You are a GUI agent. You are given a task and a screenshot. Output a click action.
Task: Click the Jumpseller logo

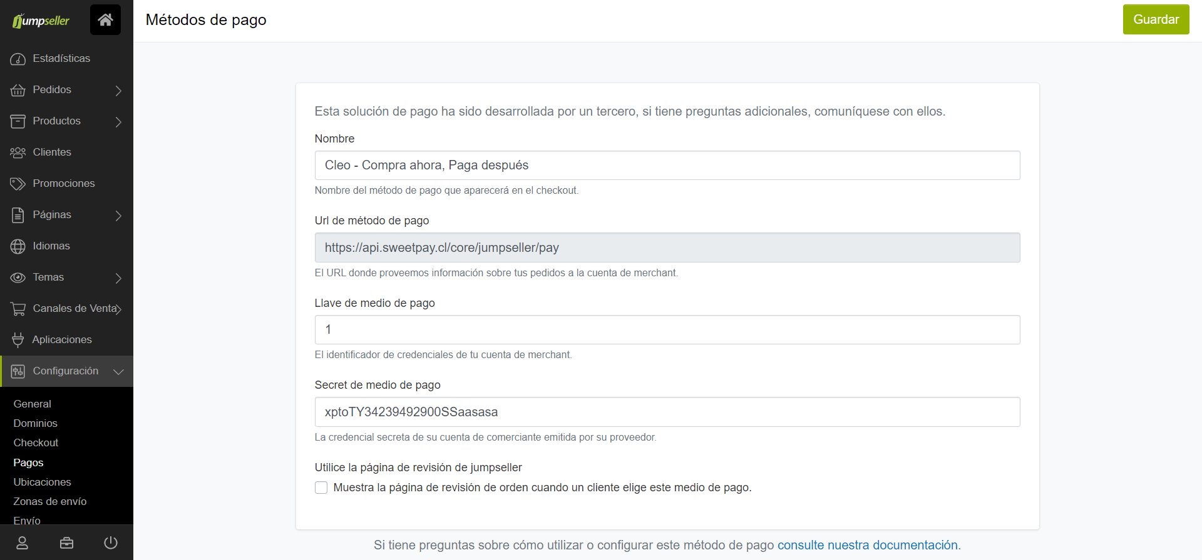[x=41, y=21]
